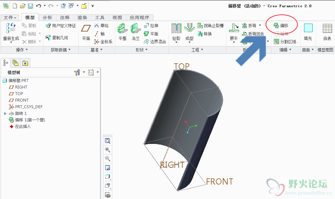Open the windows switcher icon
335x199 pixels.
tap(71, 6)
